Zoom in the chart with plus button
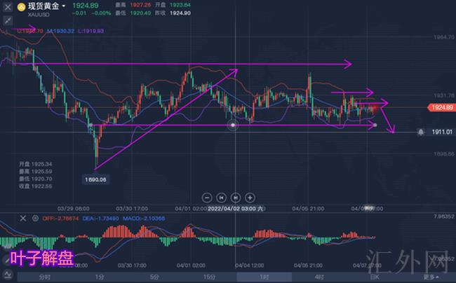456x283 pixels. pyautogui.click(x=250, y=198)
